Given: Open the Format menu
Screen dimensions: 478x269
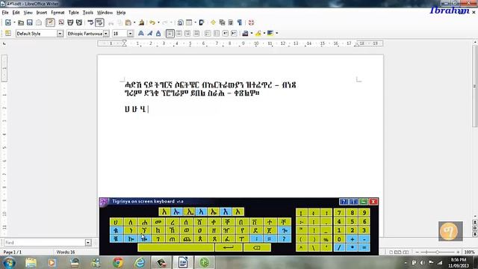Looking at the screenshot, I should [58, 13].
